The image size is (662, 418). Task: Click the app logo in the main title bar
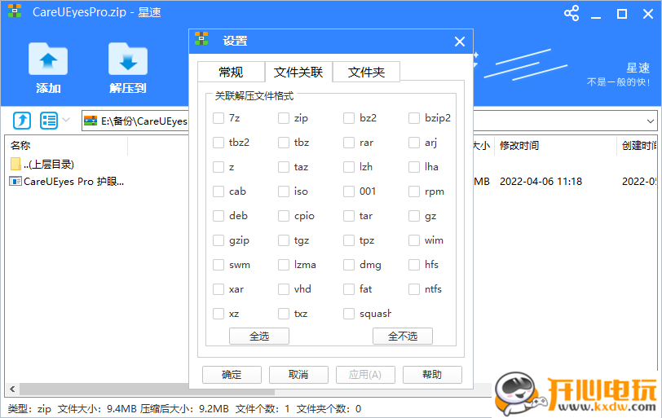[15, 11]
